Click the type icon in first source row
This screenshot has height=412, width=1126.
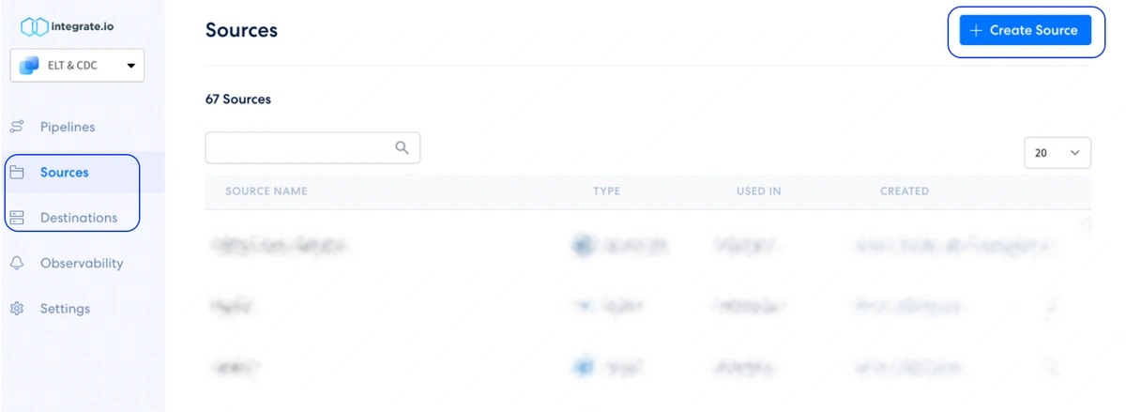tap(584, 246)
